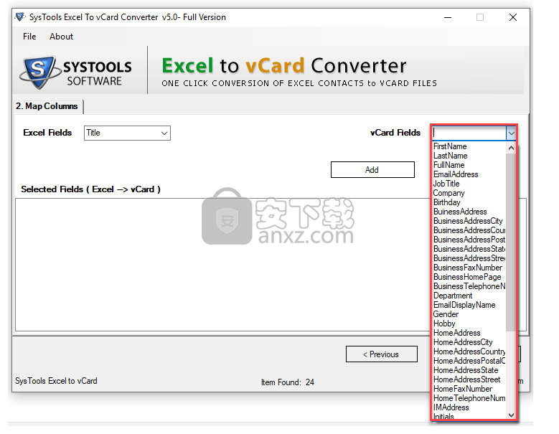Click the Add button

[x=372, y=169]
